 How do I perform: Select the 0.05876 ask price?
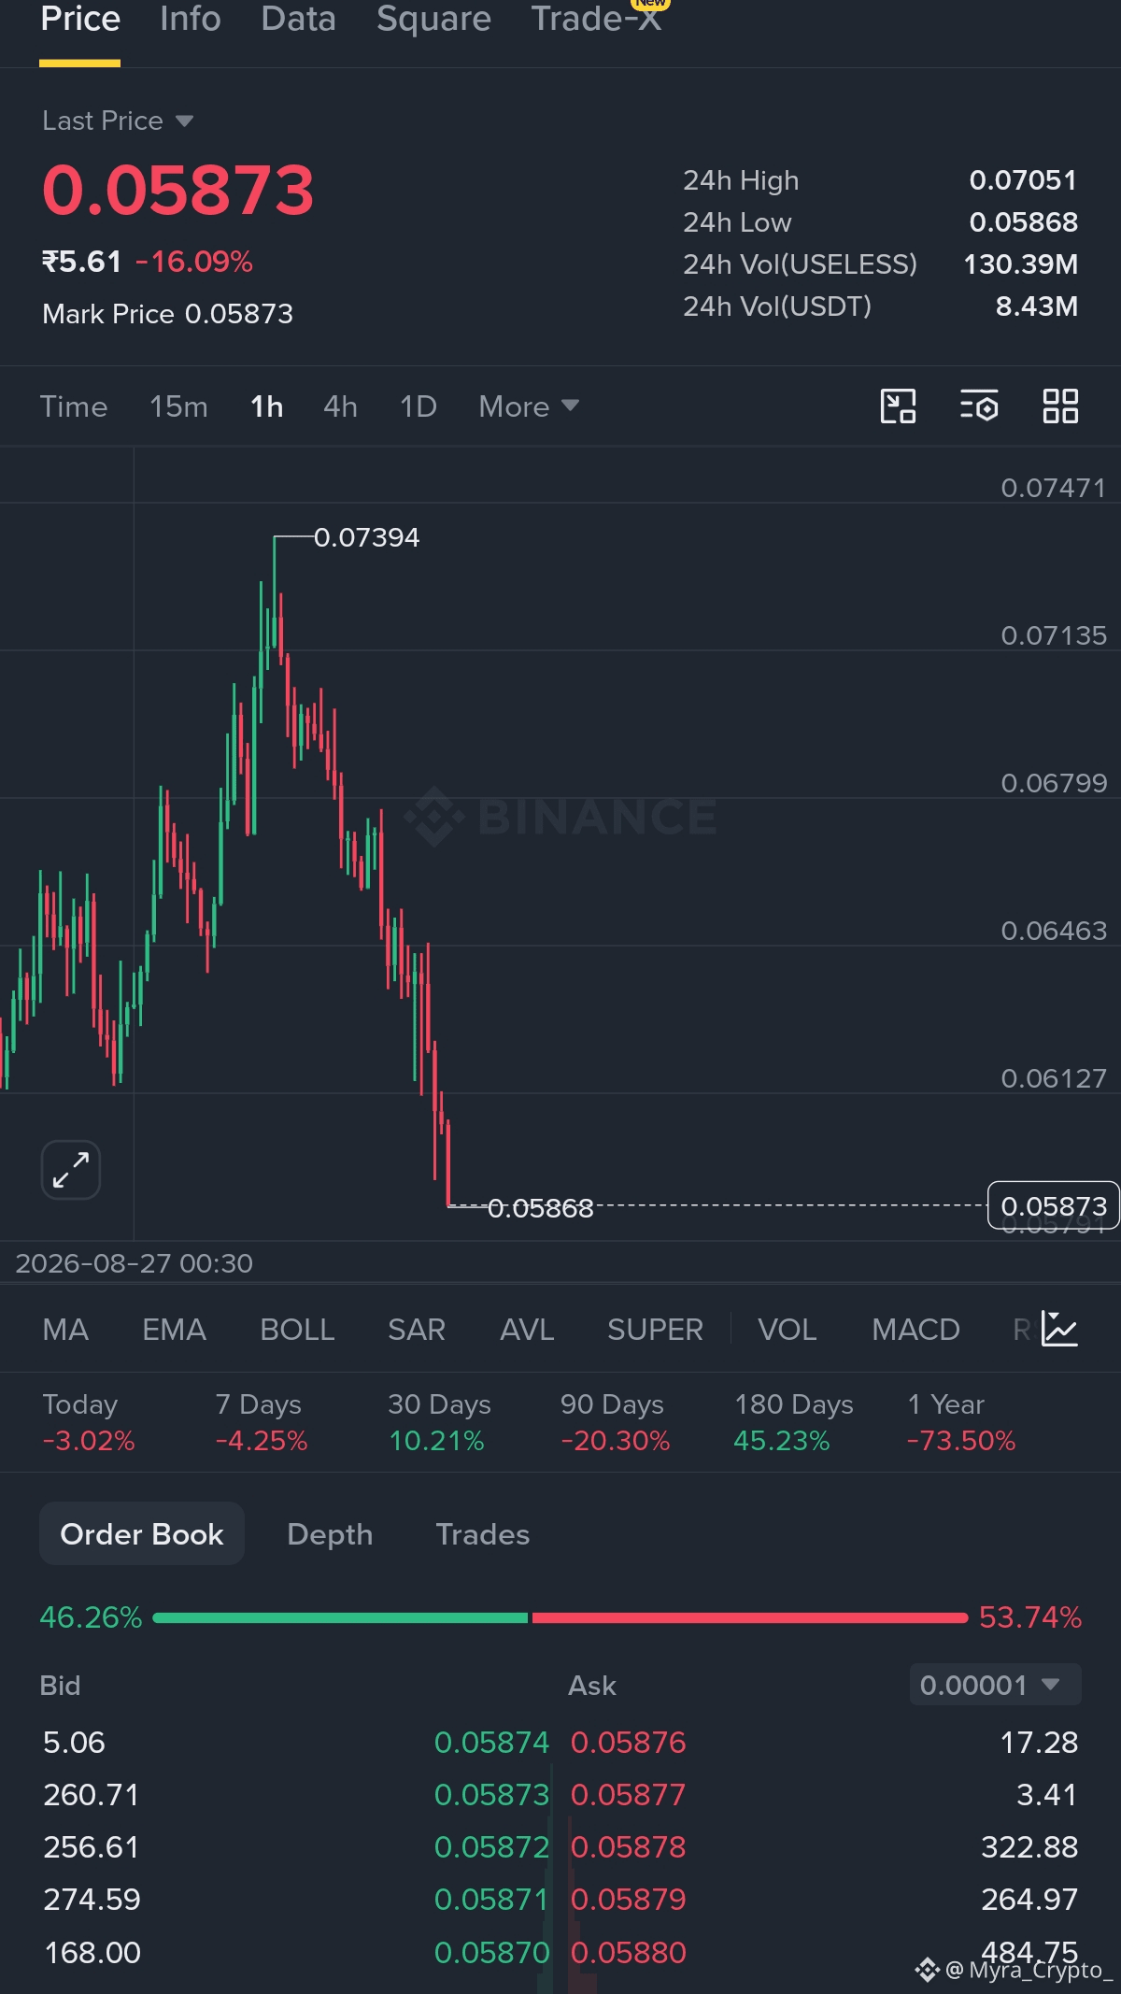coord(629,1743)
